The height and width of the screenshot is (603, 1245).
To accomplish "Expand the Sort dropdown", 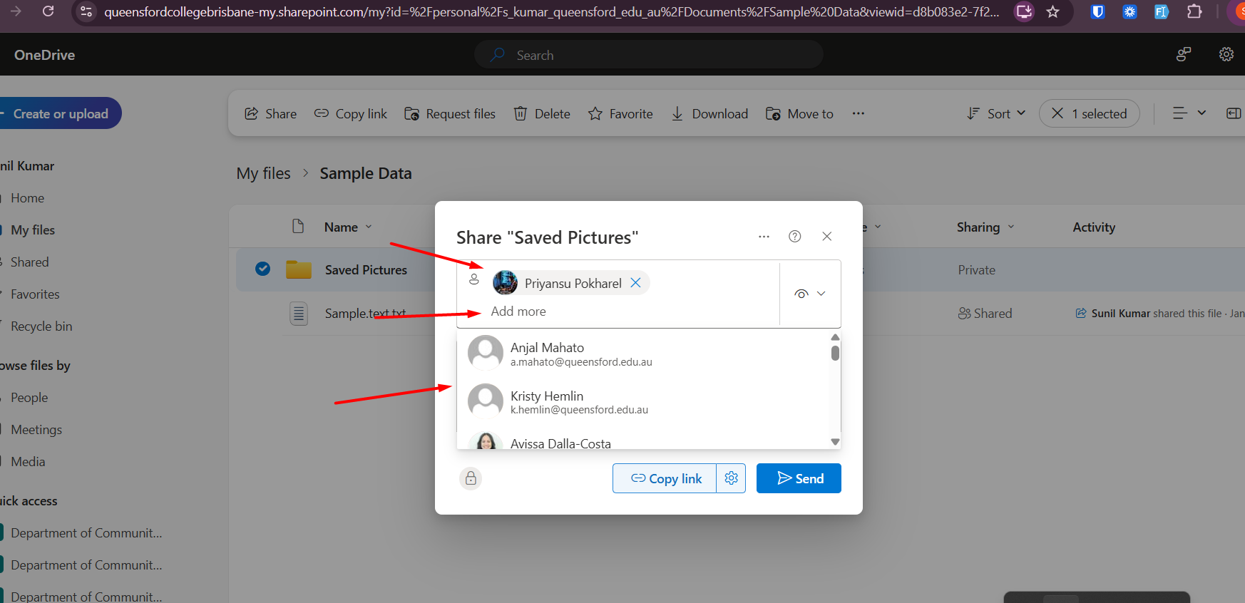I will 997,114.
